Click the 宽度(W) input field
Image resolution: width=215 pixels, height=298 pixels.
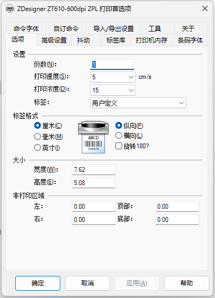[x=94, y=170]
